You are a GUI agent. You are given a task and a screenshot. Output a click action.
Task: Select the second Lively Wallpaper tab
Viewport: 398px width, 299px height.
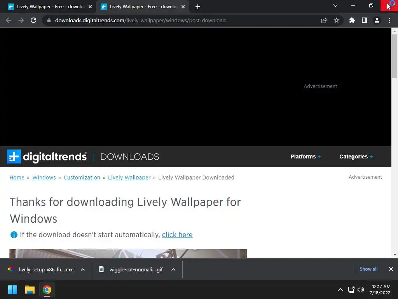coord(143,7)
